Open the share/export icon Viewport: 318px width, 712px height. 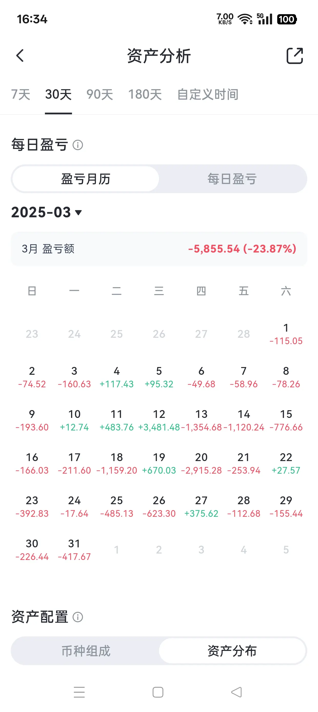click(295, 56)
